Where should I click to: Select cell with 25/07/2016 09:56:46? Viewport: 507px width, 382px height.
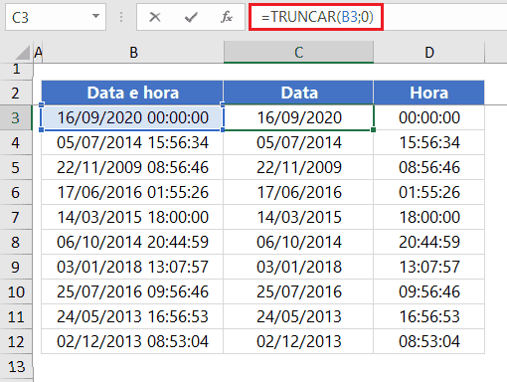coord(132,291)
